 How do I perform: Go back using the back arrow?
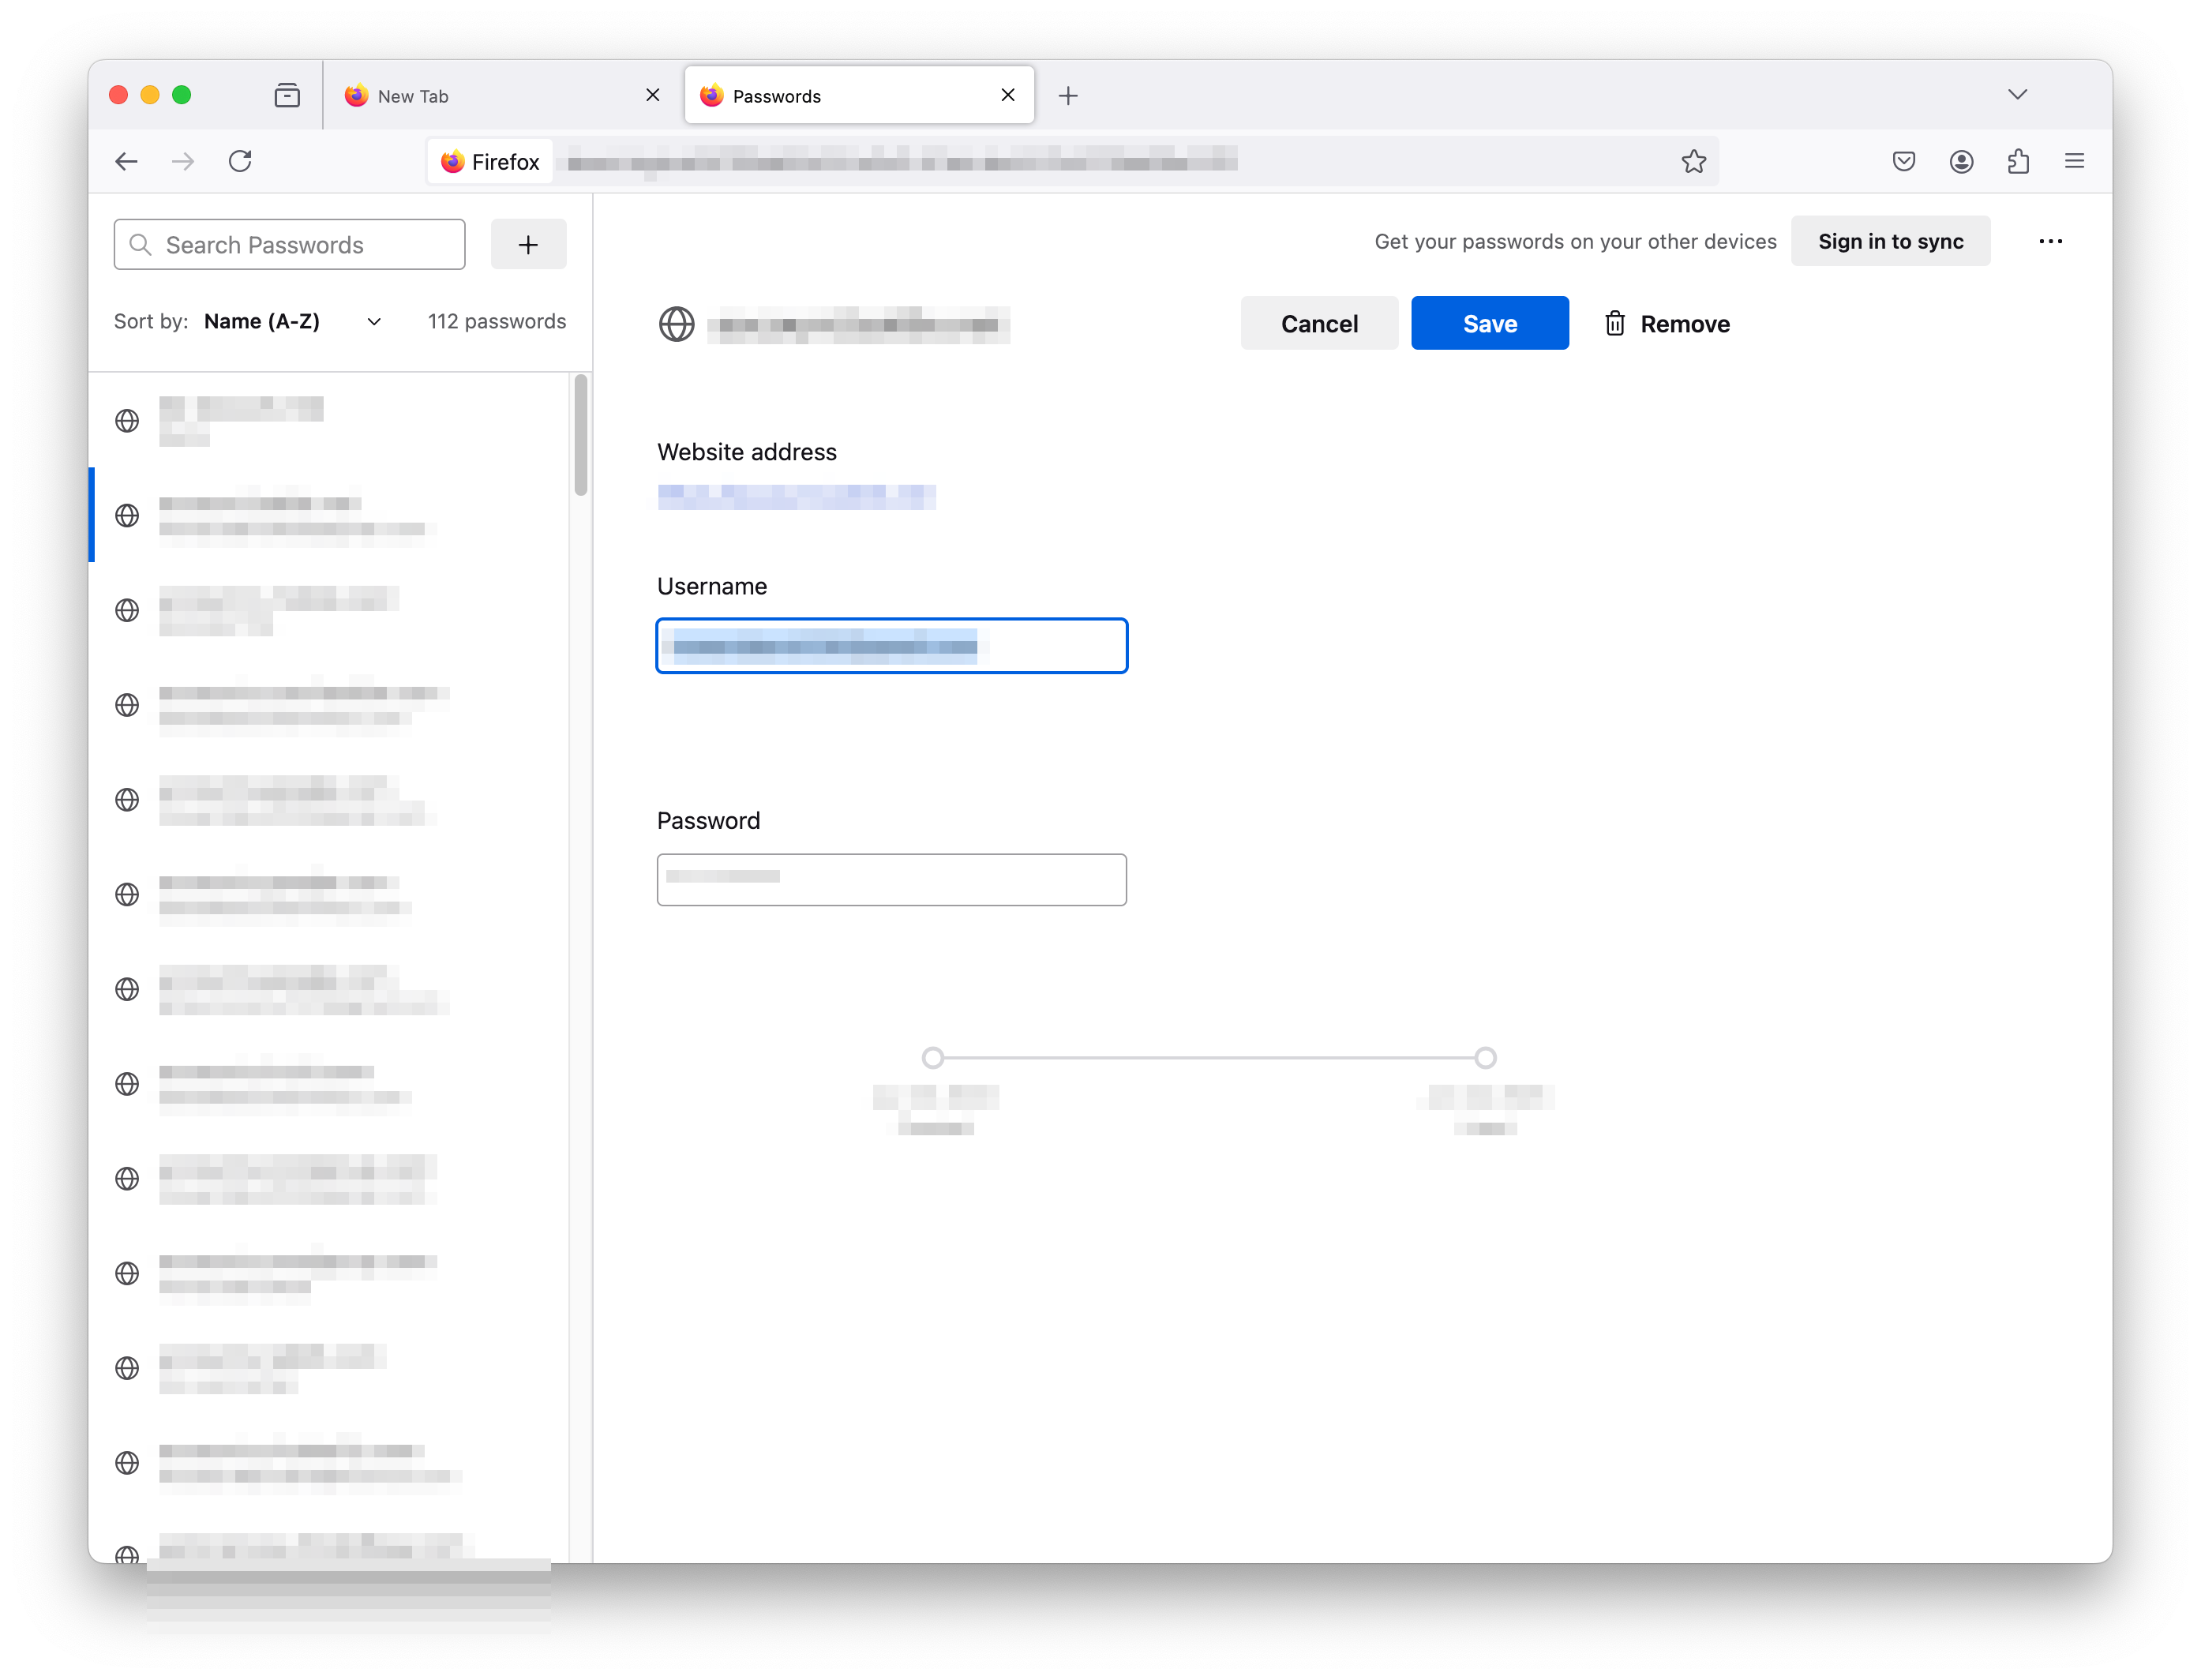[x=126, y=161]
